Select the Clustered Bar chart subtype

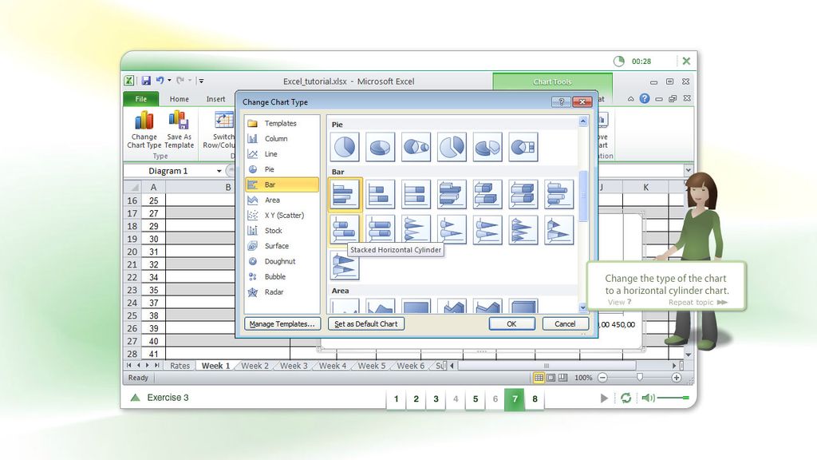point(345,194)
